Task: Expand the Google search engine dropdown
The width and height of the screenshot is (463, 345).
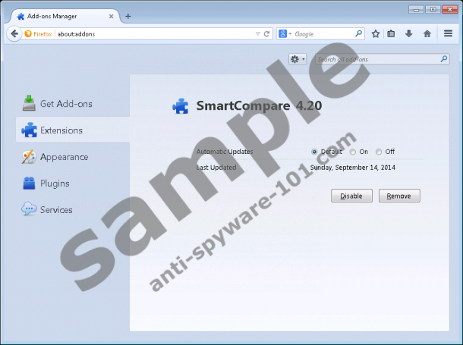Action: pos(285,33)
